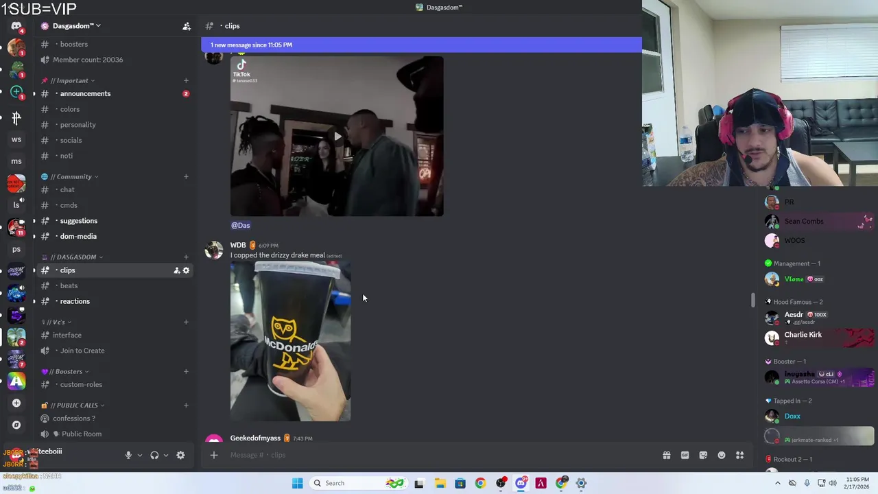
Task: Open the invite members icon beside Dasgasdom
Action: (x=186, y=26)
